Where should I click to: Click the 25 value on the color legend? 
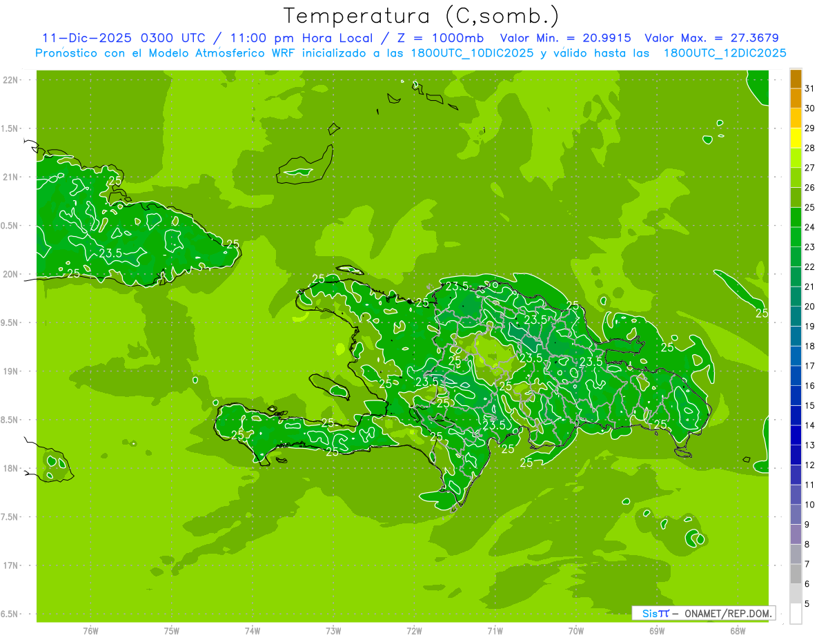pos(810,207)
